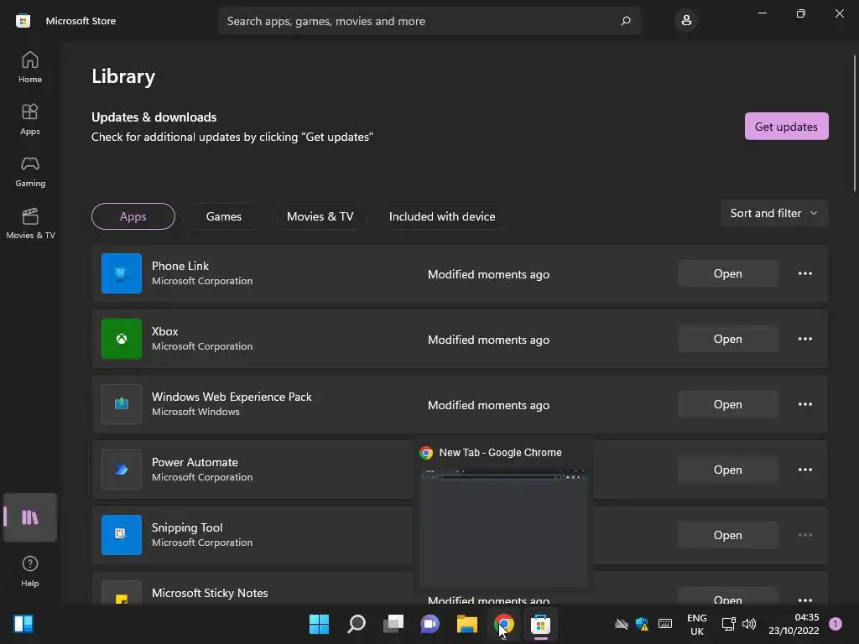This screenshot has height=644, width=859.
Task: Open the Gaming section in sidebar
Action: [x=30, y=171]
